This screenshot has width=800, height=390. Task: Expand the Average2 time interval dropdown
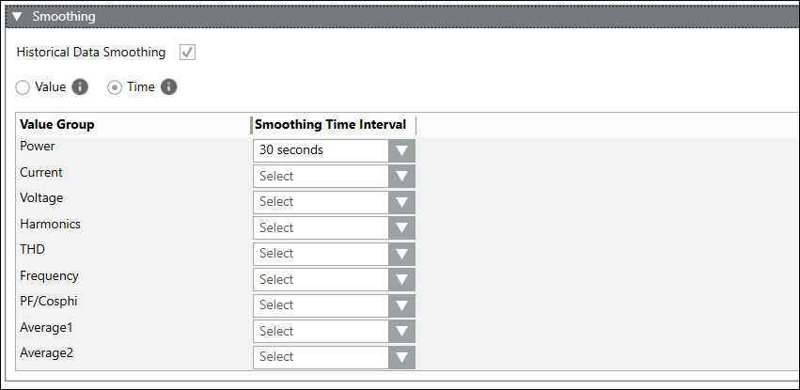click(401, 357)
